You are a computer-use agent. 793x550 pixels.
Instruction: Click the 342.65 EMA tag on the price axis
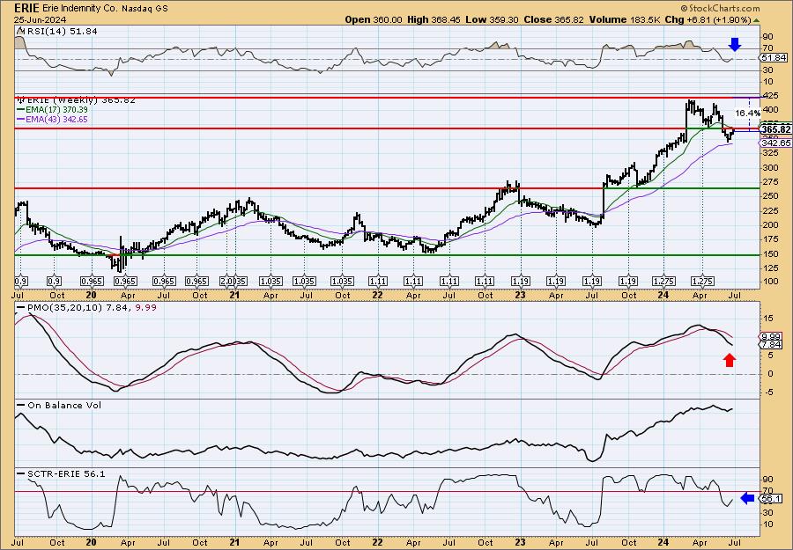click(x=777, y=143)
